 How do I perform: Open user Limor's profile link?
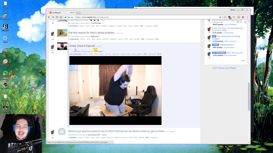[x=99, y=51]
